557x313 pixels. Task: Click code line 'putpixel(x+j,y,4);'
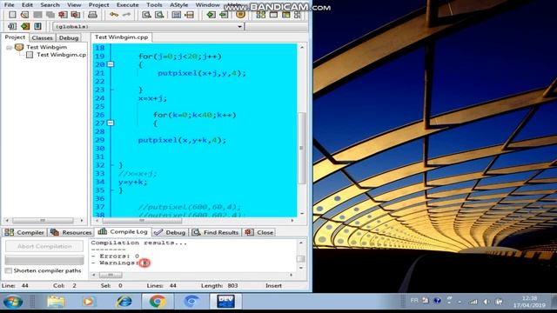pos(201,73)
